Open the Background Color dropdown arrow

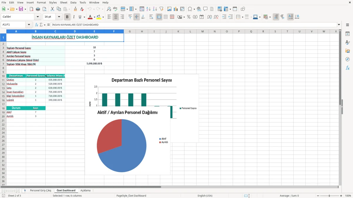point(103,17)
